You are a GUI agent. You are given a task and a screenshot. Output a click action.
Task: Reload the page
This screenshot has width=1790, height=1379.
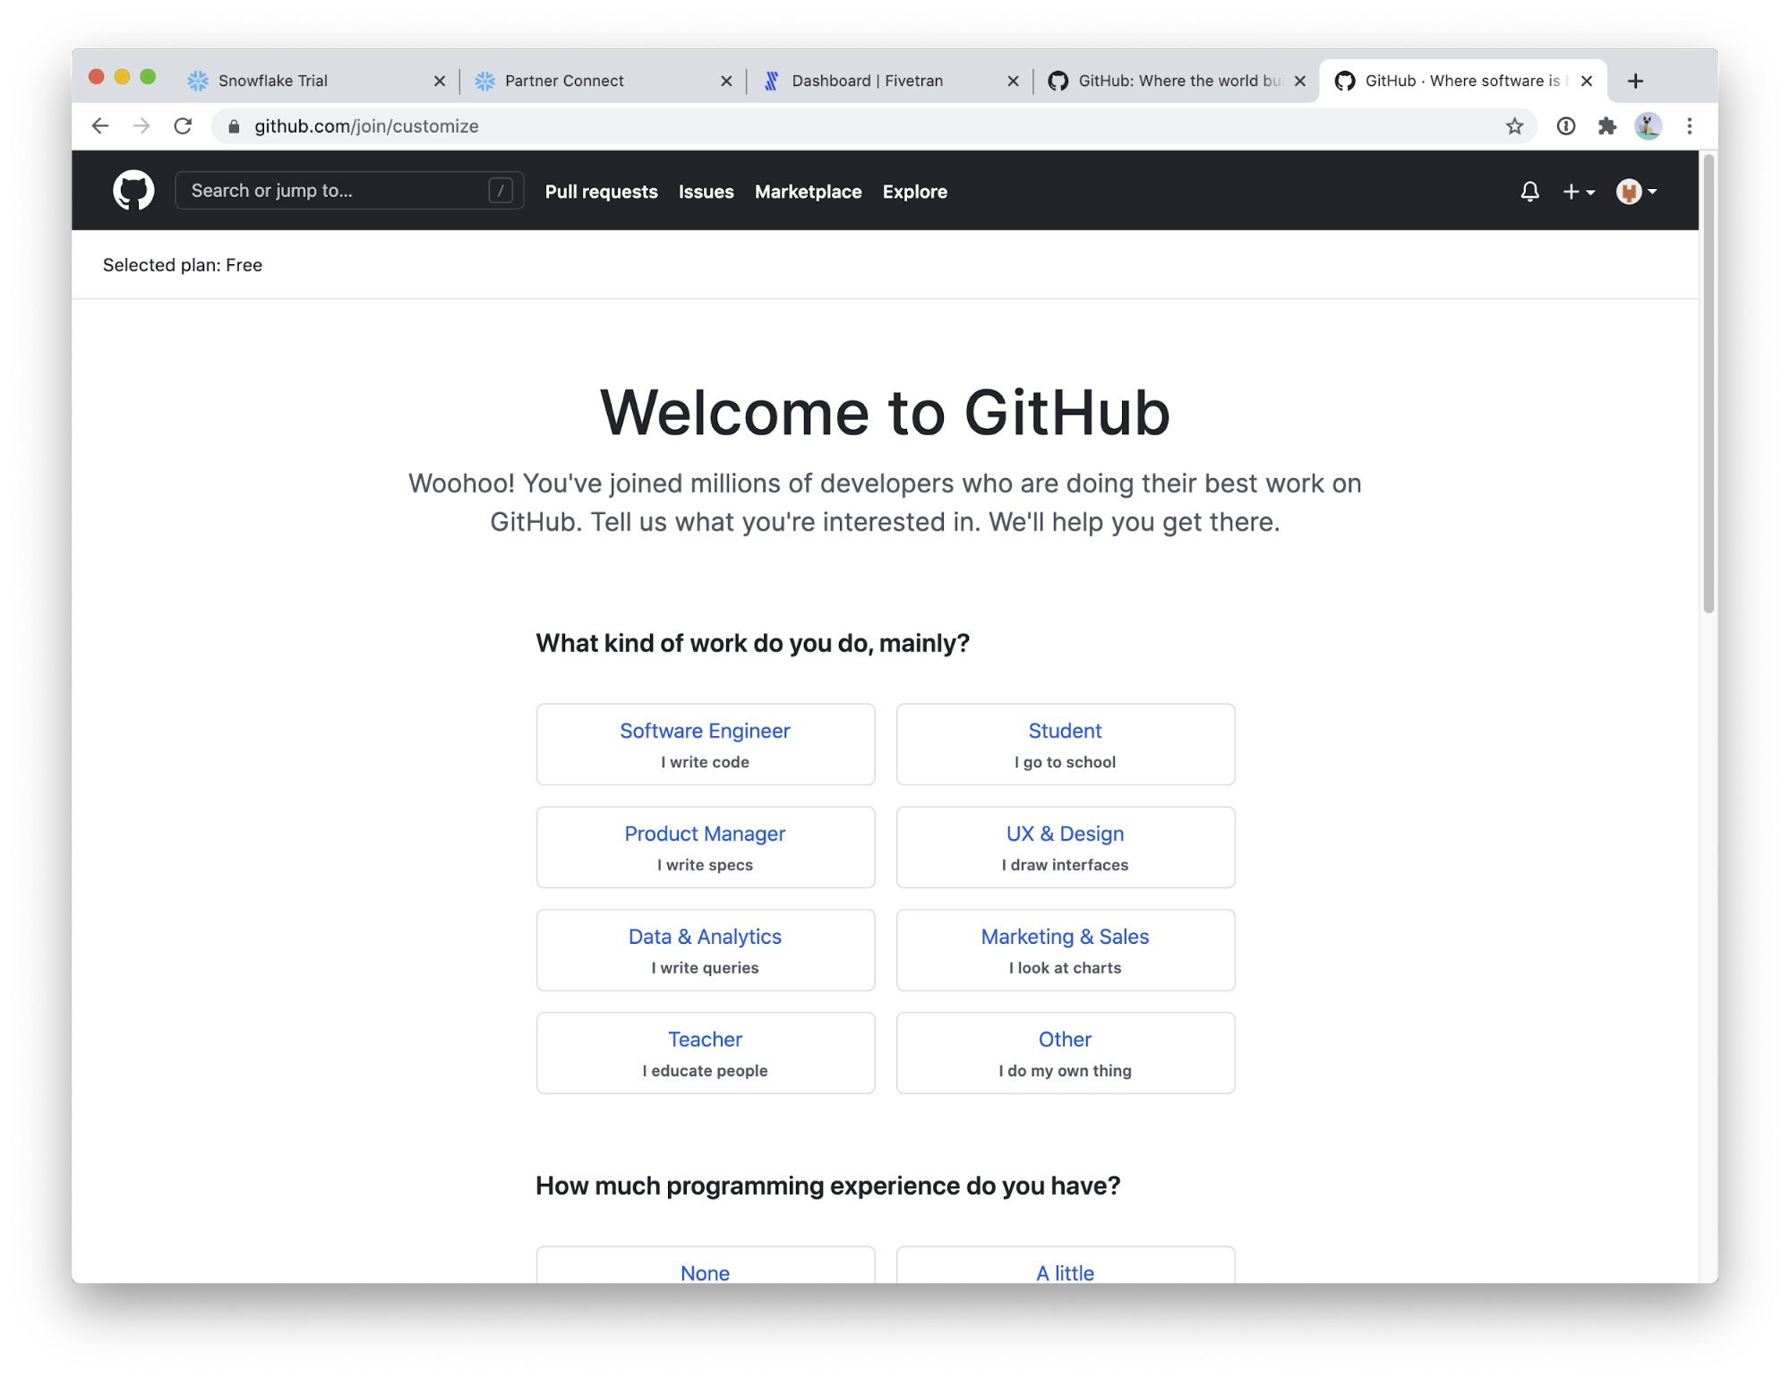click(183, 126)
